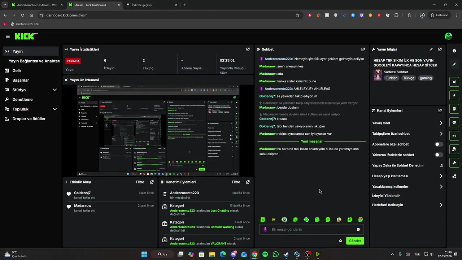Screen dimensions: 462x260
Task: Click İzleyici Yönlendir
Action: tap(386, 196)
